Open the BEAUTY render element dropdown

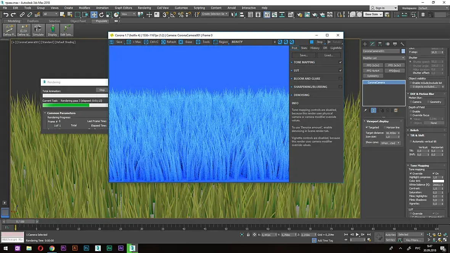tap(274, 42)
